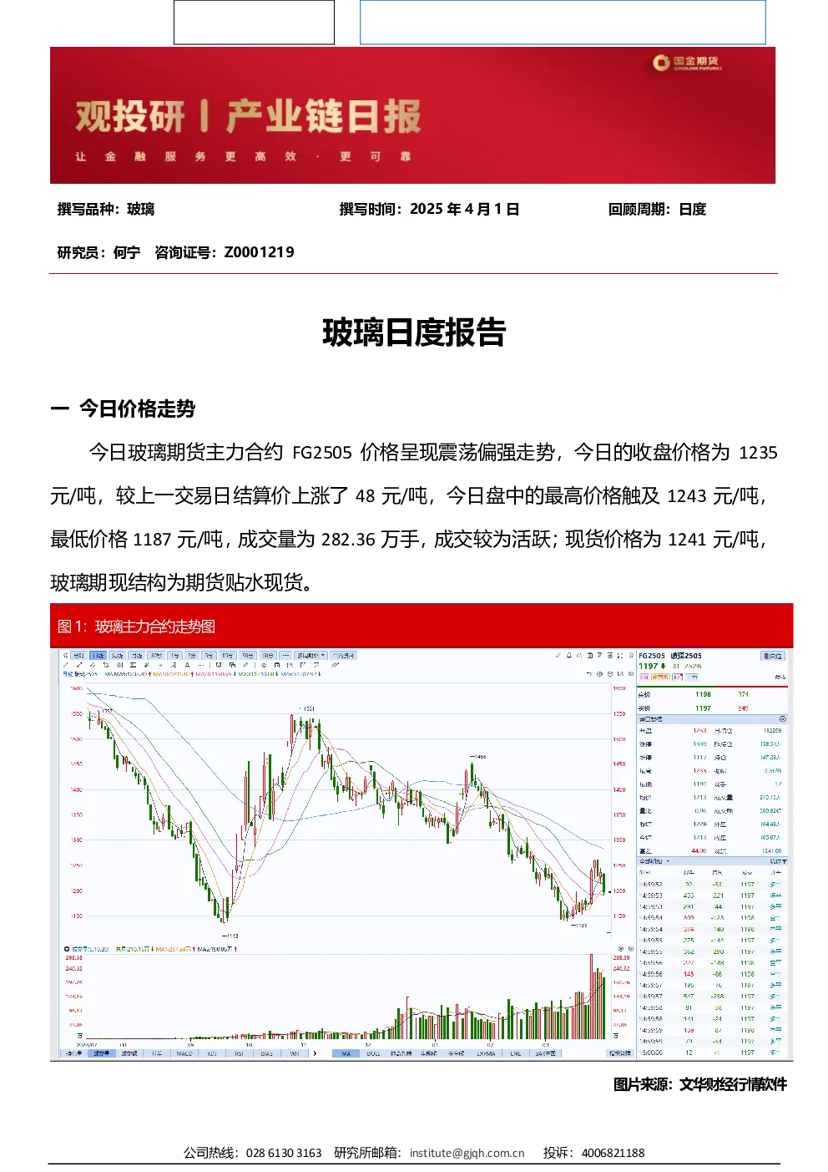Open more periods via the ··· tab

pos(285,656)
